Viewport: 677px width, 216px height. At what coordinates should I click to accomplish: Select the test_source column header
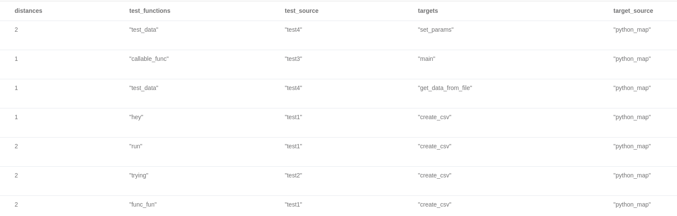(302, 11)
